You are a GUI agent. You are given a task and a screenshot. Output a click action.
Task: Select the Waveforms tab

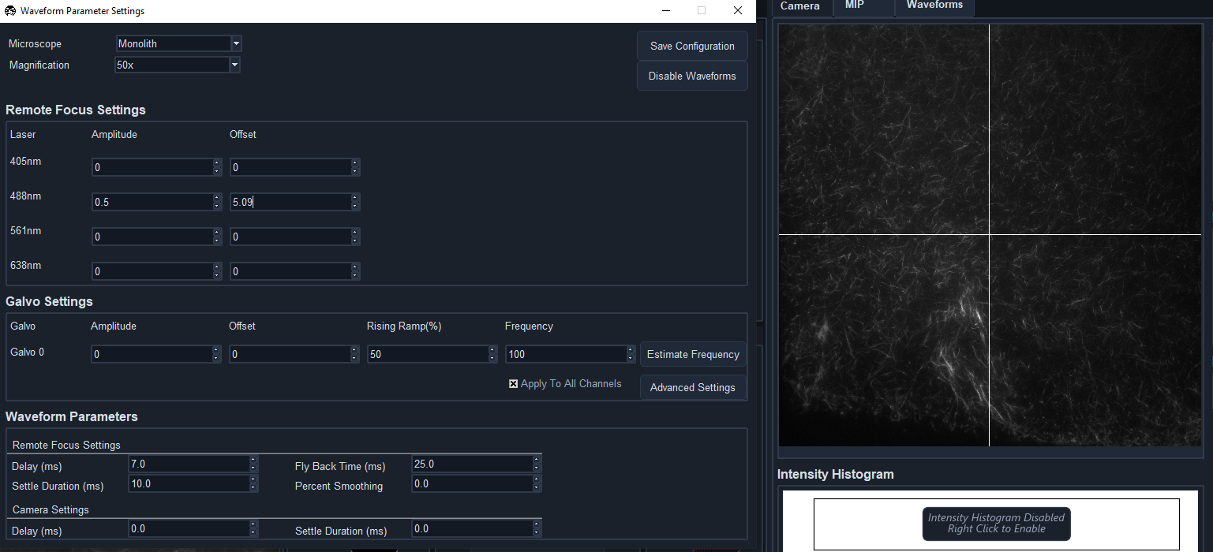[934, 5]
